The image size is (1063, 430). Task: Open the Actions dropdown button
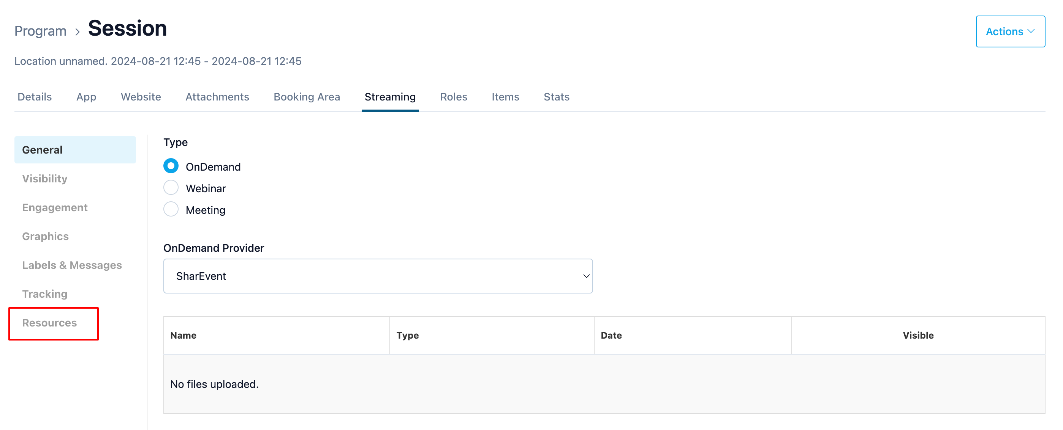1010,31
